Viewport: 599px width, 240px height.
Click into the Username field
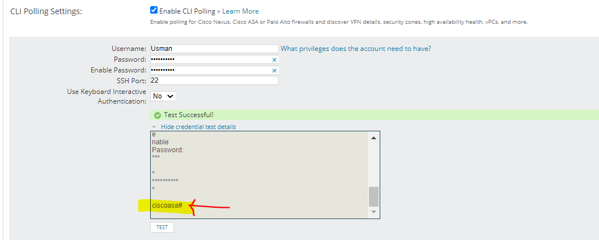[x=214, y=49]
